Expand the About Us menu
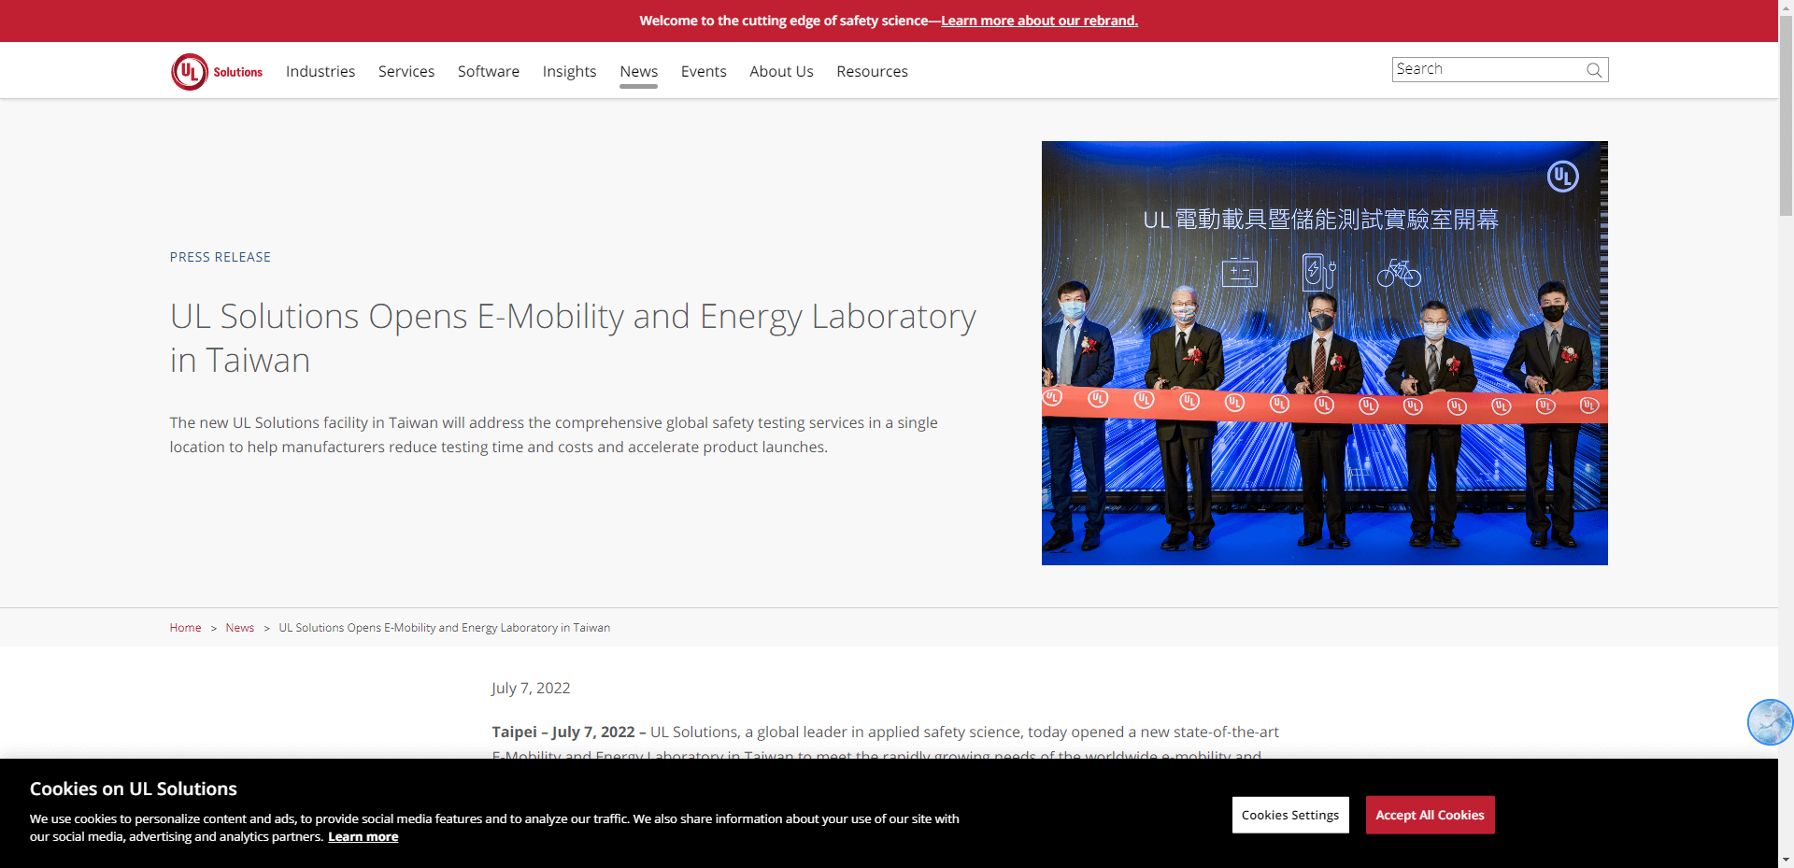The width and height of the screenshot is (1794, 868). [781, 72]
